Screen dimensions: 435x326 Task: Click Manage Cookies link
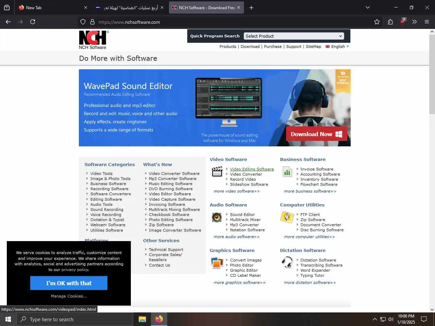[69, 296]
